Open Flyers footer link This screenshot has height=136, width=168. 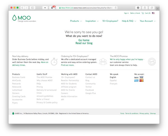15,103
